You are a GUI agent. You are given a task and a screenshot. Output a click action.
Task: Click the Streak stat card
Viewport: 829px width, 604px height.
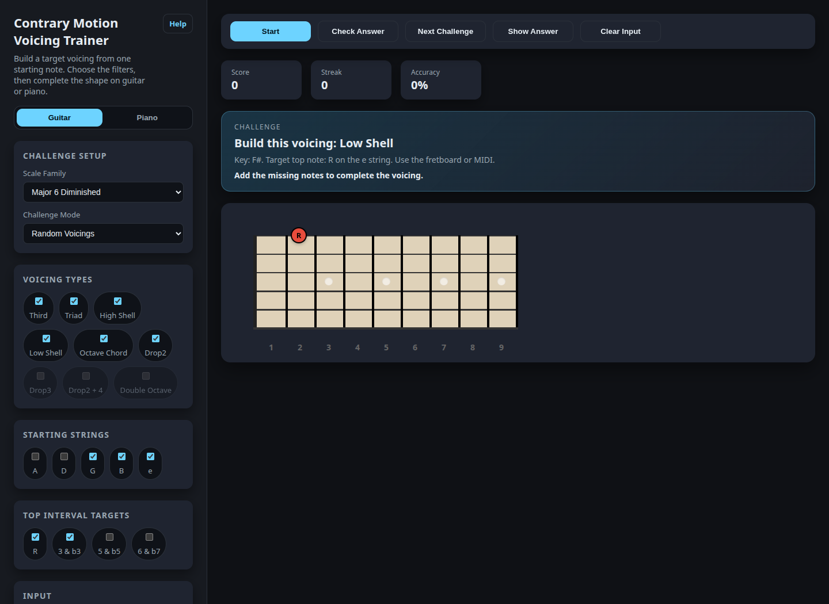tap(351, 80)
